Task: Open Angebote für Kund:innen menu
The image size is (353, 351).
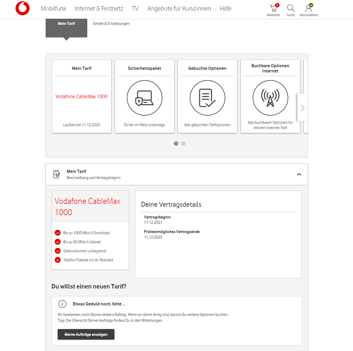Action: point(179,8)
